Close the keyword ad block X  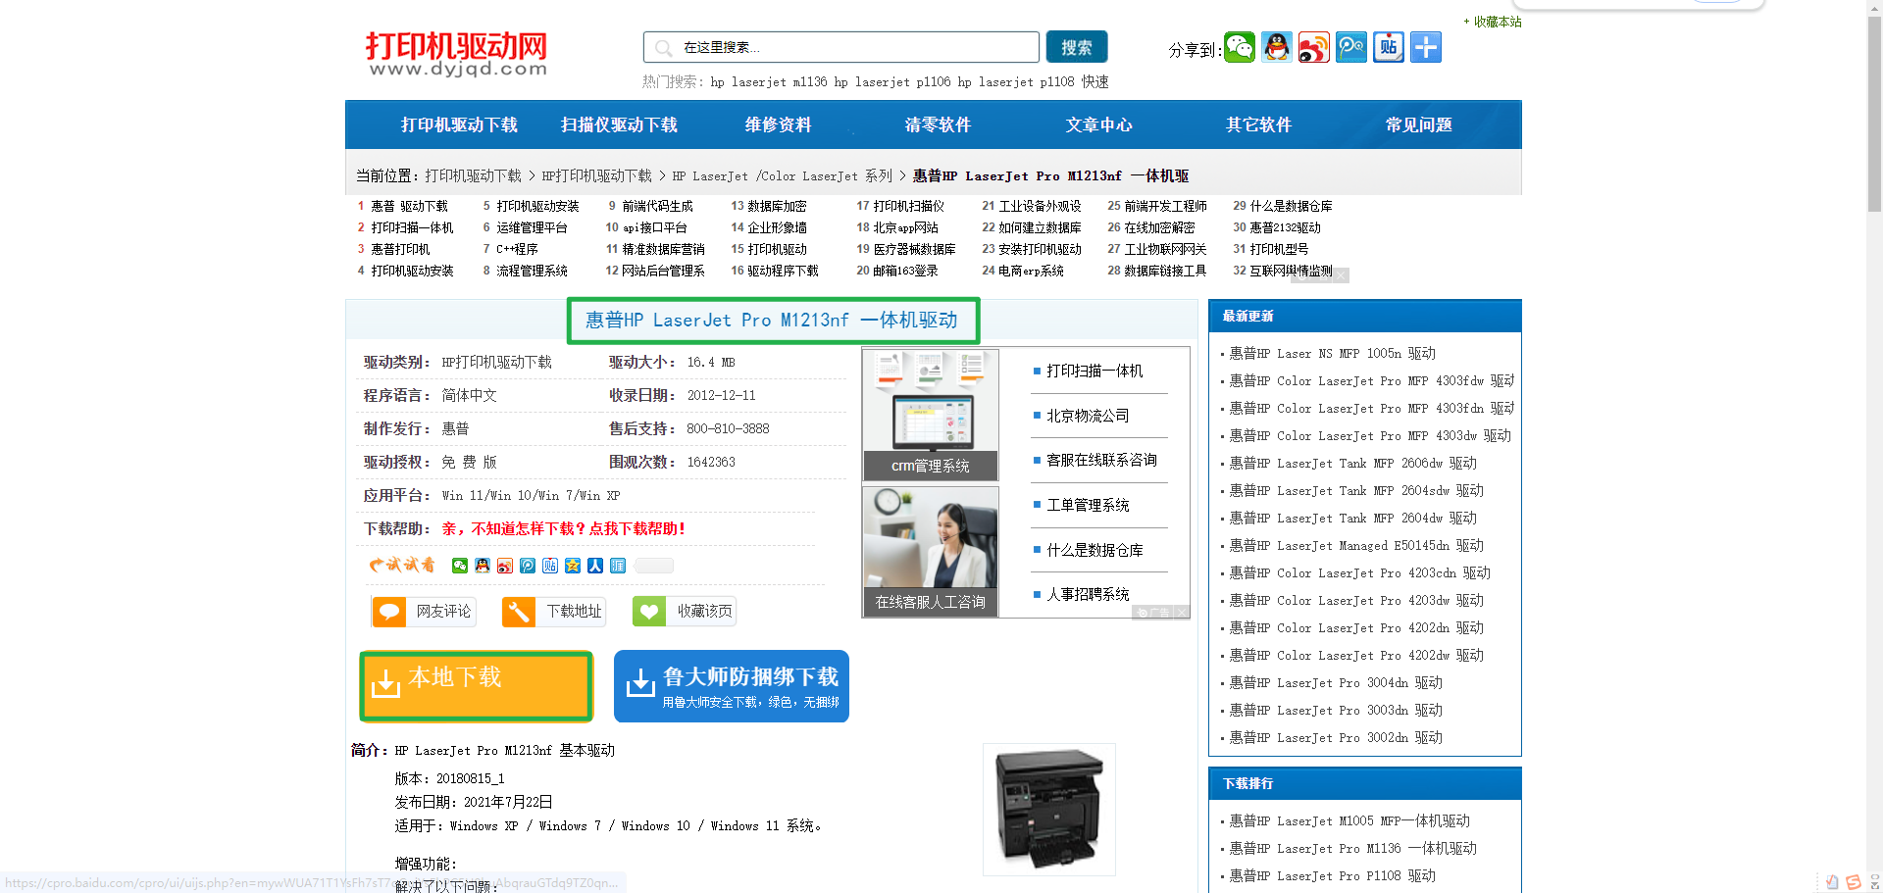[1341, 275]
